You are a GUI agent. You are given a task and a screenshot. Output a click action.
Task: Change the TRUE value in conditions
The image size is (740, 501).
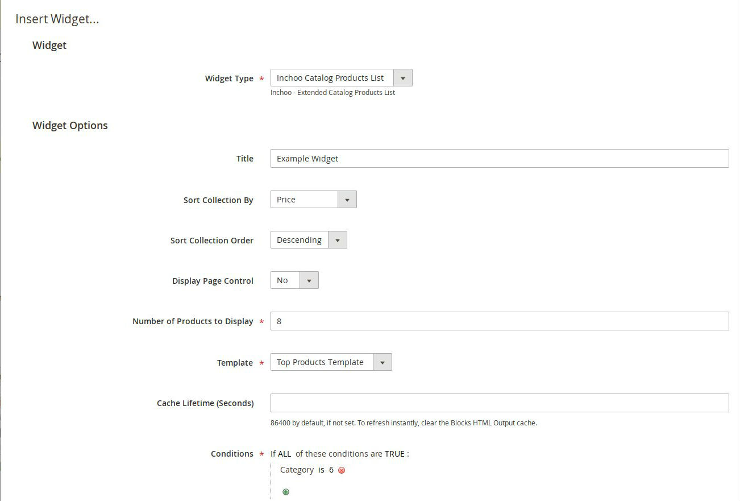[394, 454]
